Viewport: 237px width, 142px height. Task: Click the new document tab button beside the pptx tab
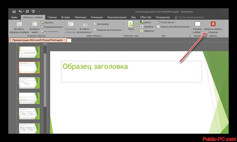coord(69,40)
